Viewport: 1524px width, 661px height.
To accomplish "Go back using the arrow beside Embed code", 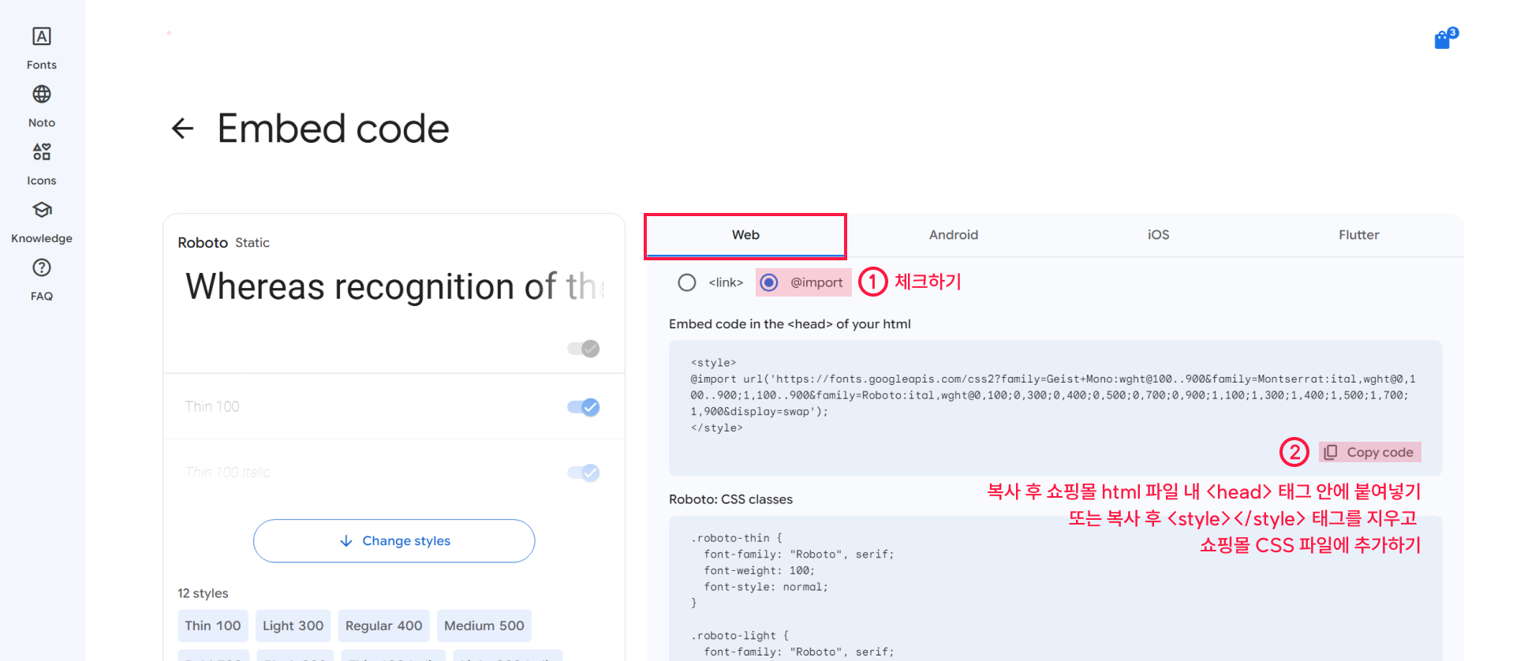I will click(x=183, y=128).
